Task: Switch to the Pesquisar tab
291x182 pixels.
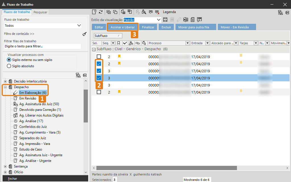Action: tap(40, 12)
